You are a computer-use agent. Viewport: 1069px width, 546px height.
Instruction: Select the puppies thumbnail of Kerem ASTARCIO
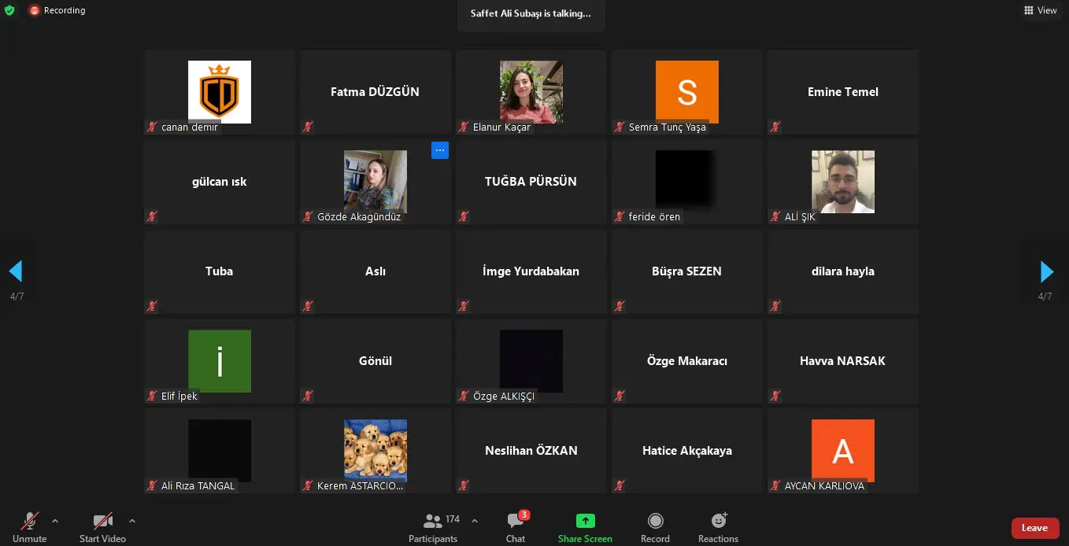tap(375, 450)
